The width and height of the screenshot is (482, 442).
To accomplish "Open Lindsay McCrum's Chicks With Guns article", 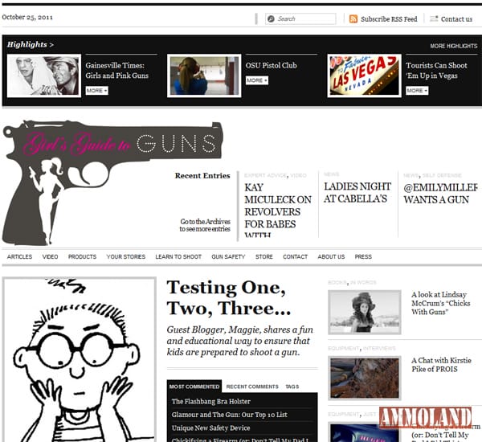I will click(440, 303).
